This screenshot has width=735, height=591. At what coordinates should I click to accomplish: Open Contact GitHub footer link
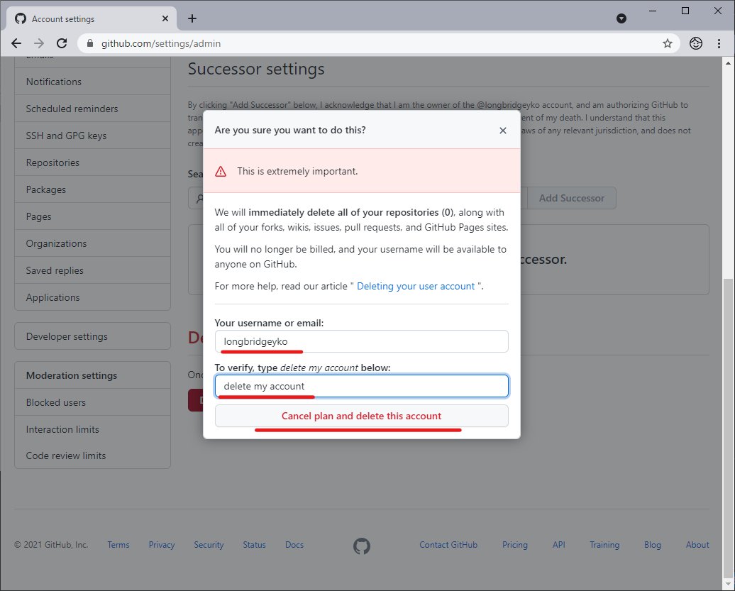[x=448, y=545]
